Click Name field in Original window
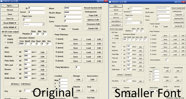The width and height of the screenshot is (186, 99). coord(73,8)
